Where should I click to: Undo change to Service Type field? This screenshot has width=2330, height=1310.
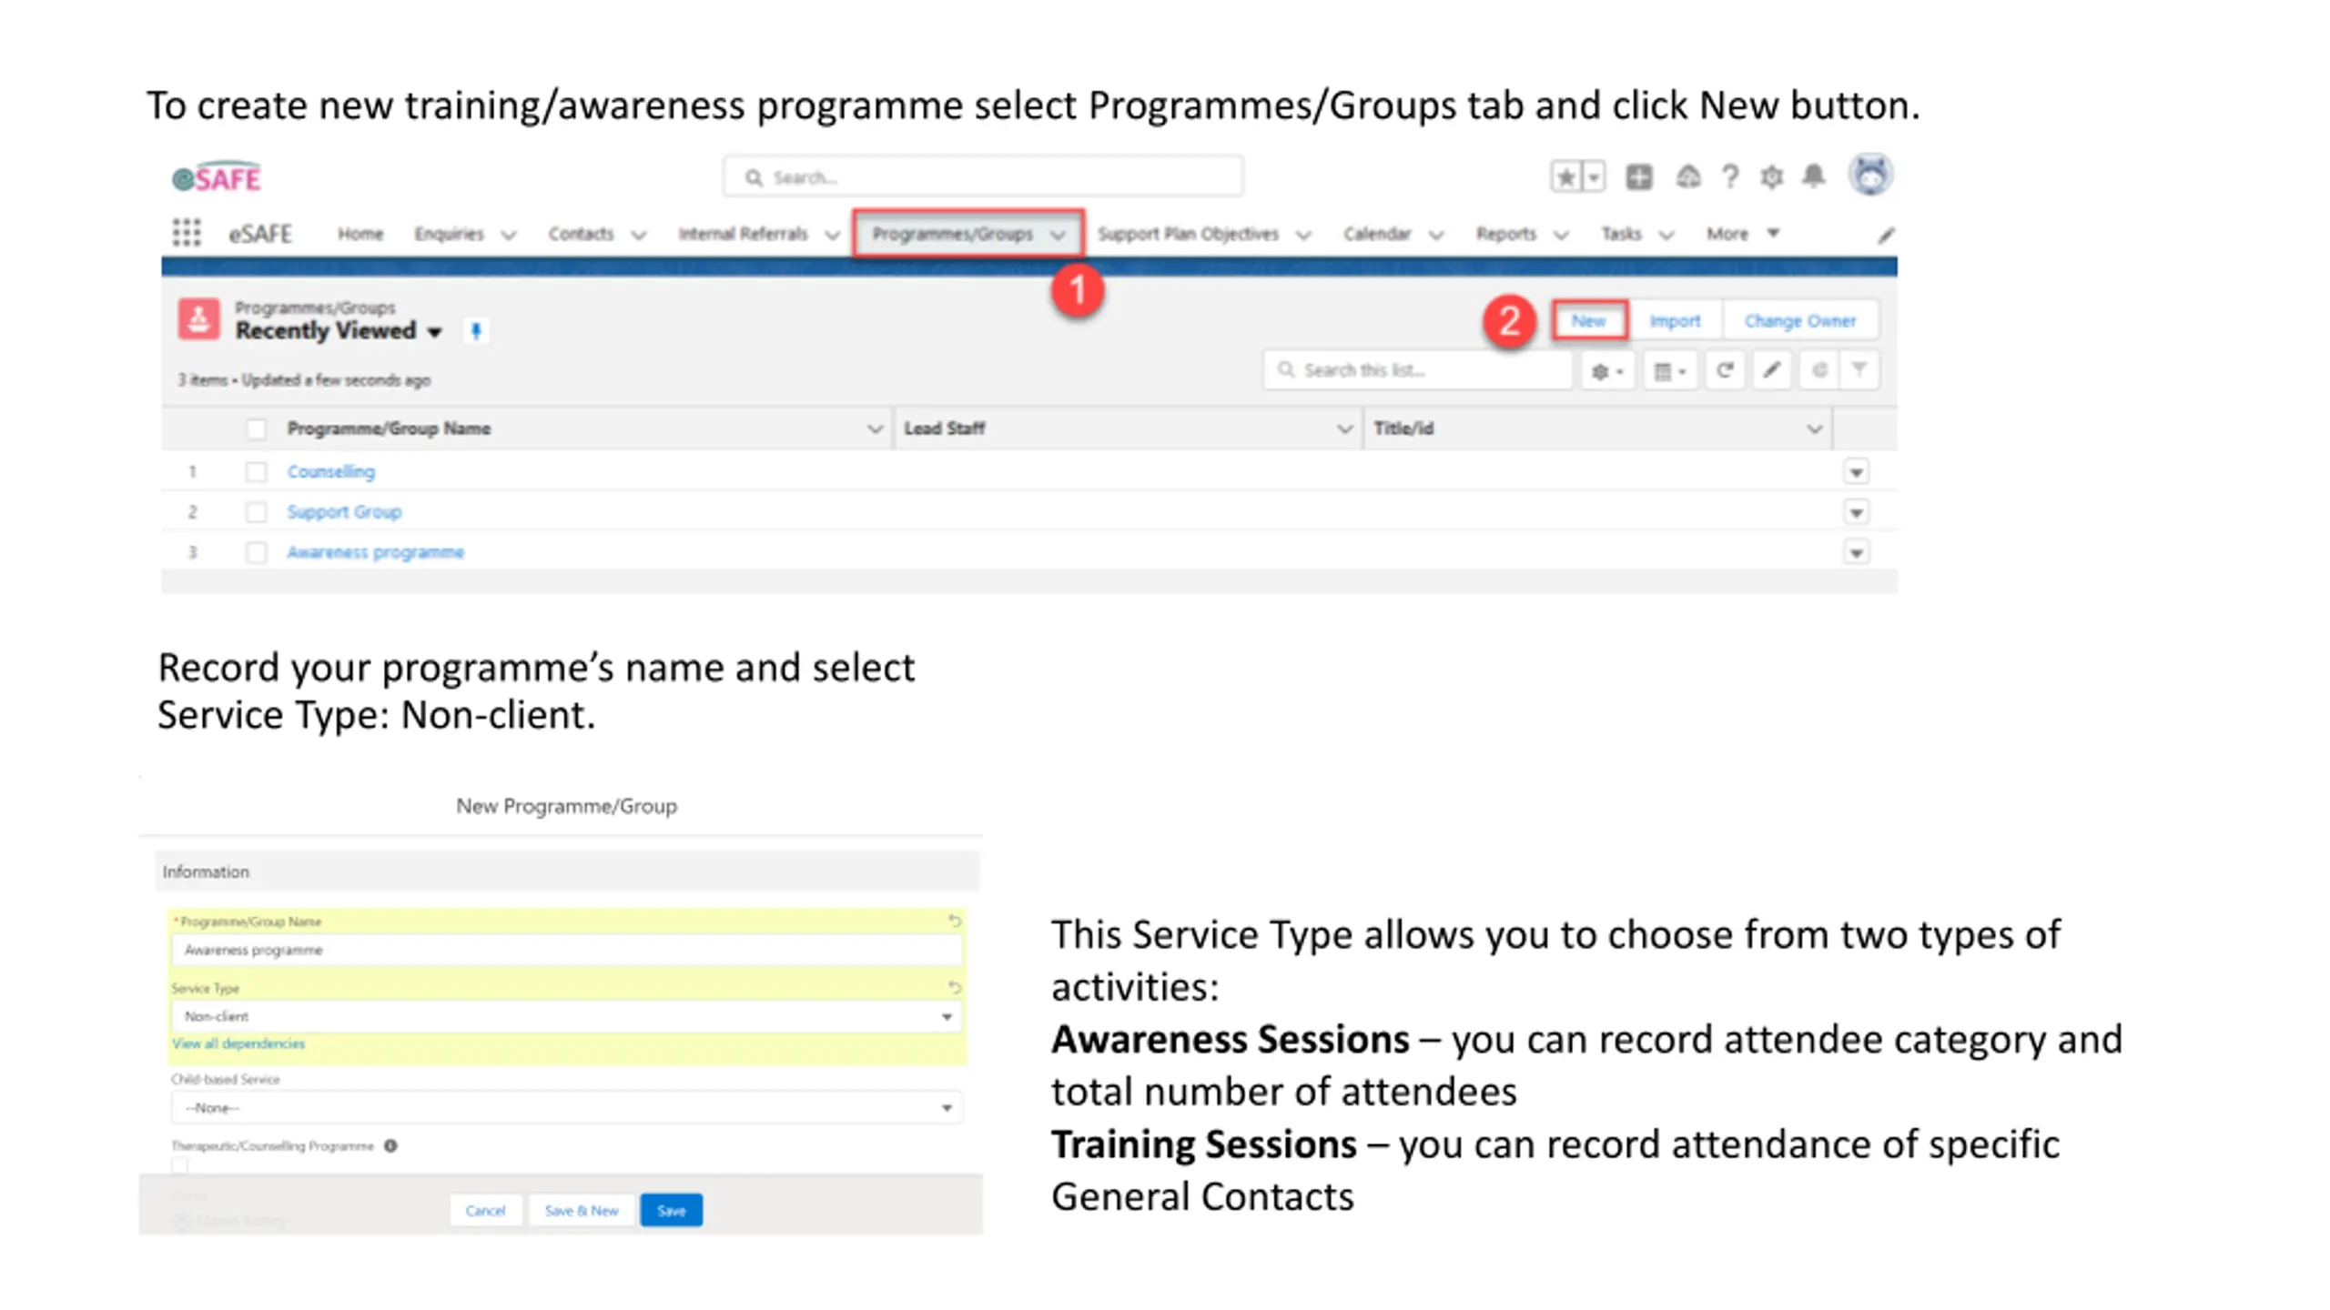click(x=954, y=987)
